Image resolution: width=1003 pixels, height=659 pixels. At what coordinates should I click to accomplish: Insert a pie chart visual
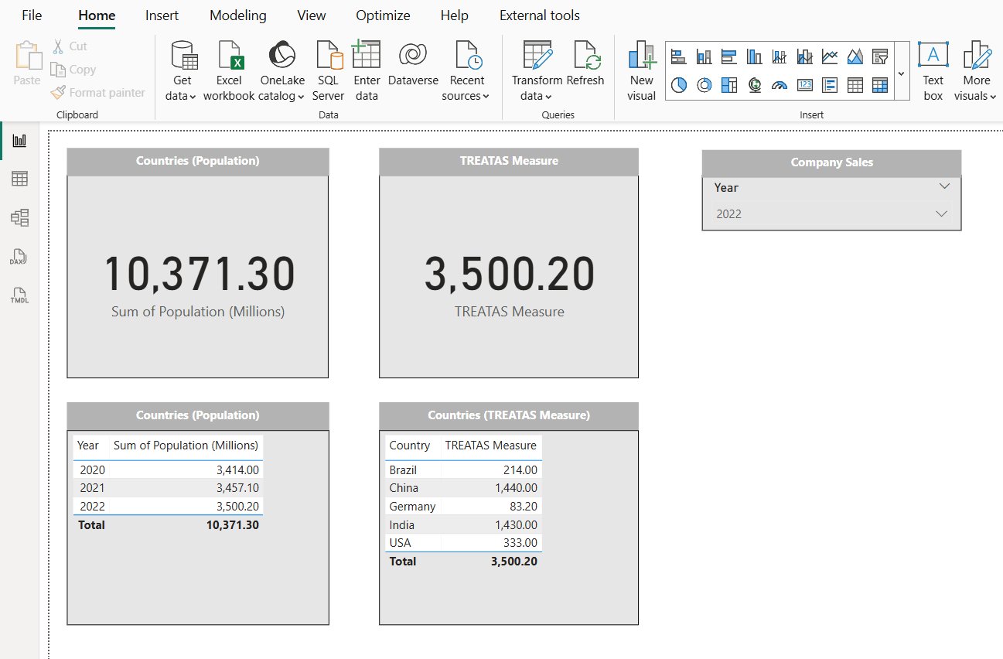point(678,85)
